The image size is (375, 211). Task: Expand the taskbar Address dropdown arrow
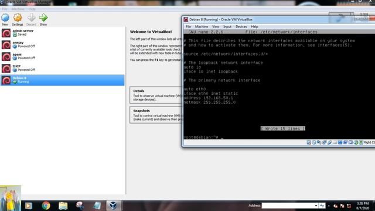(x=316, y=206)
